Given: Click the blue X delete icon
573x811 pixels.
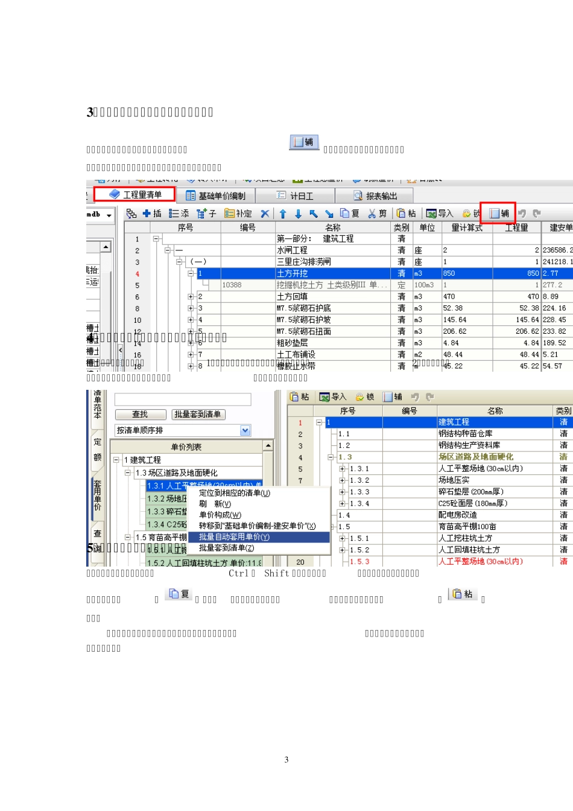Looking at the screenshot, I should pos(265,214).
